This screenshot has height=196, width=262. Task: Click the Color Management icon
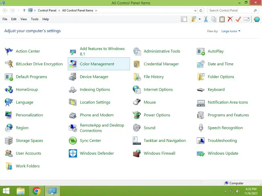[73, 64]
